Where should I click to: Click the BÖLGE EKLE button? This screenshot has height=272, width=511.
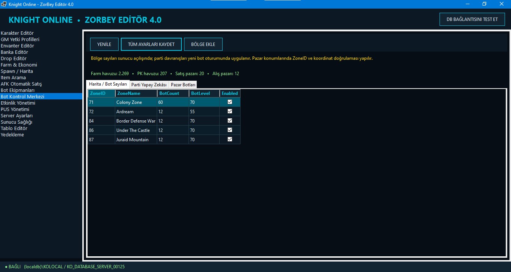(203, 44)
